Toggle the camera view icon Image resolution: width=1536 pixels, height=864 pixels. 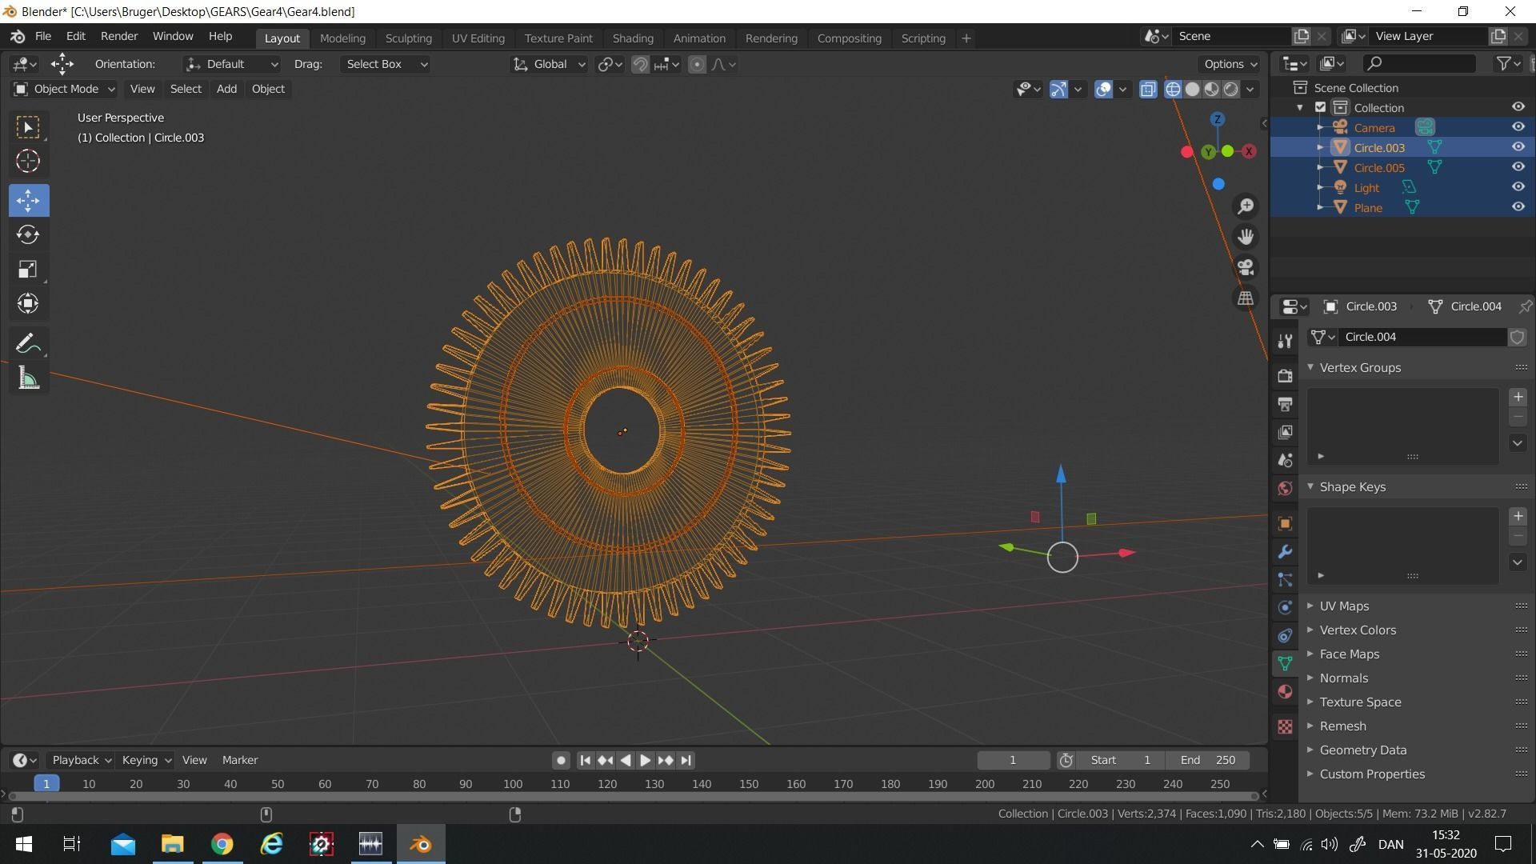(1246, 267)
